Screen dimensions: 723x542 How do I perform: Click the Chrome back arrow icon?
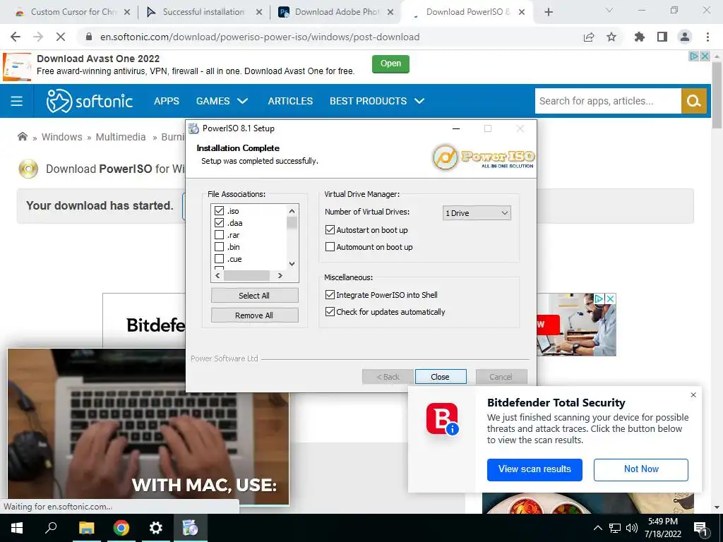(16, 37)
